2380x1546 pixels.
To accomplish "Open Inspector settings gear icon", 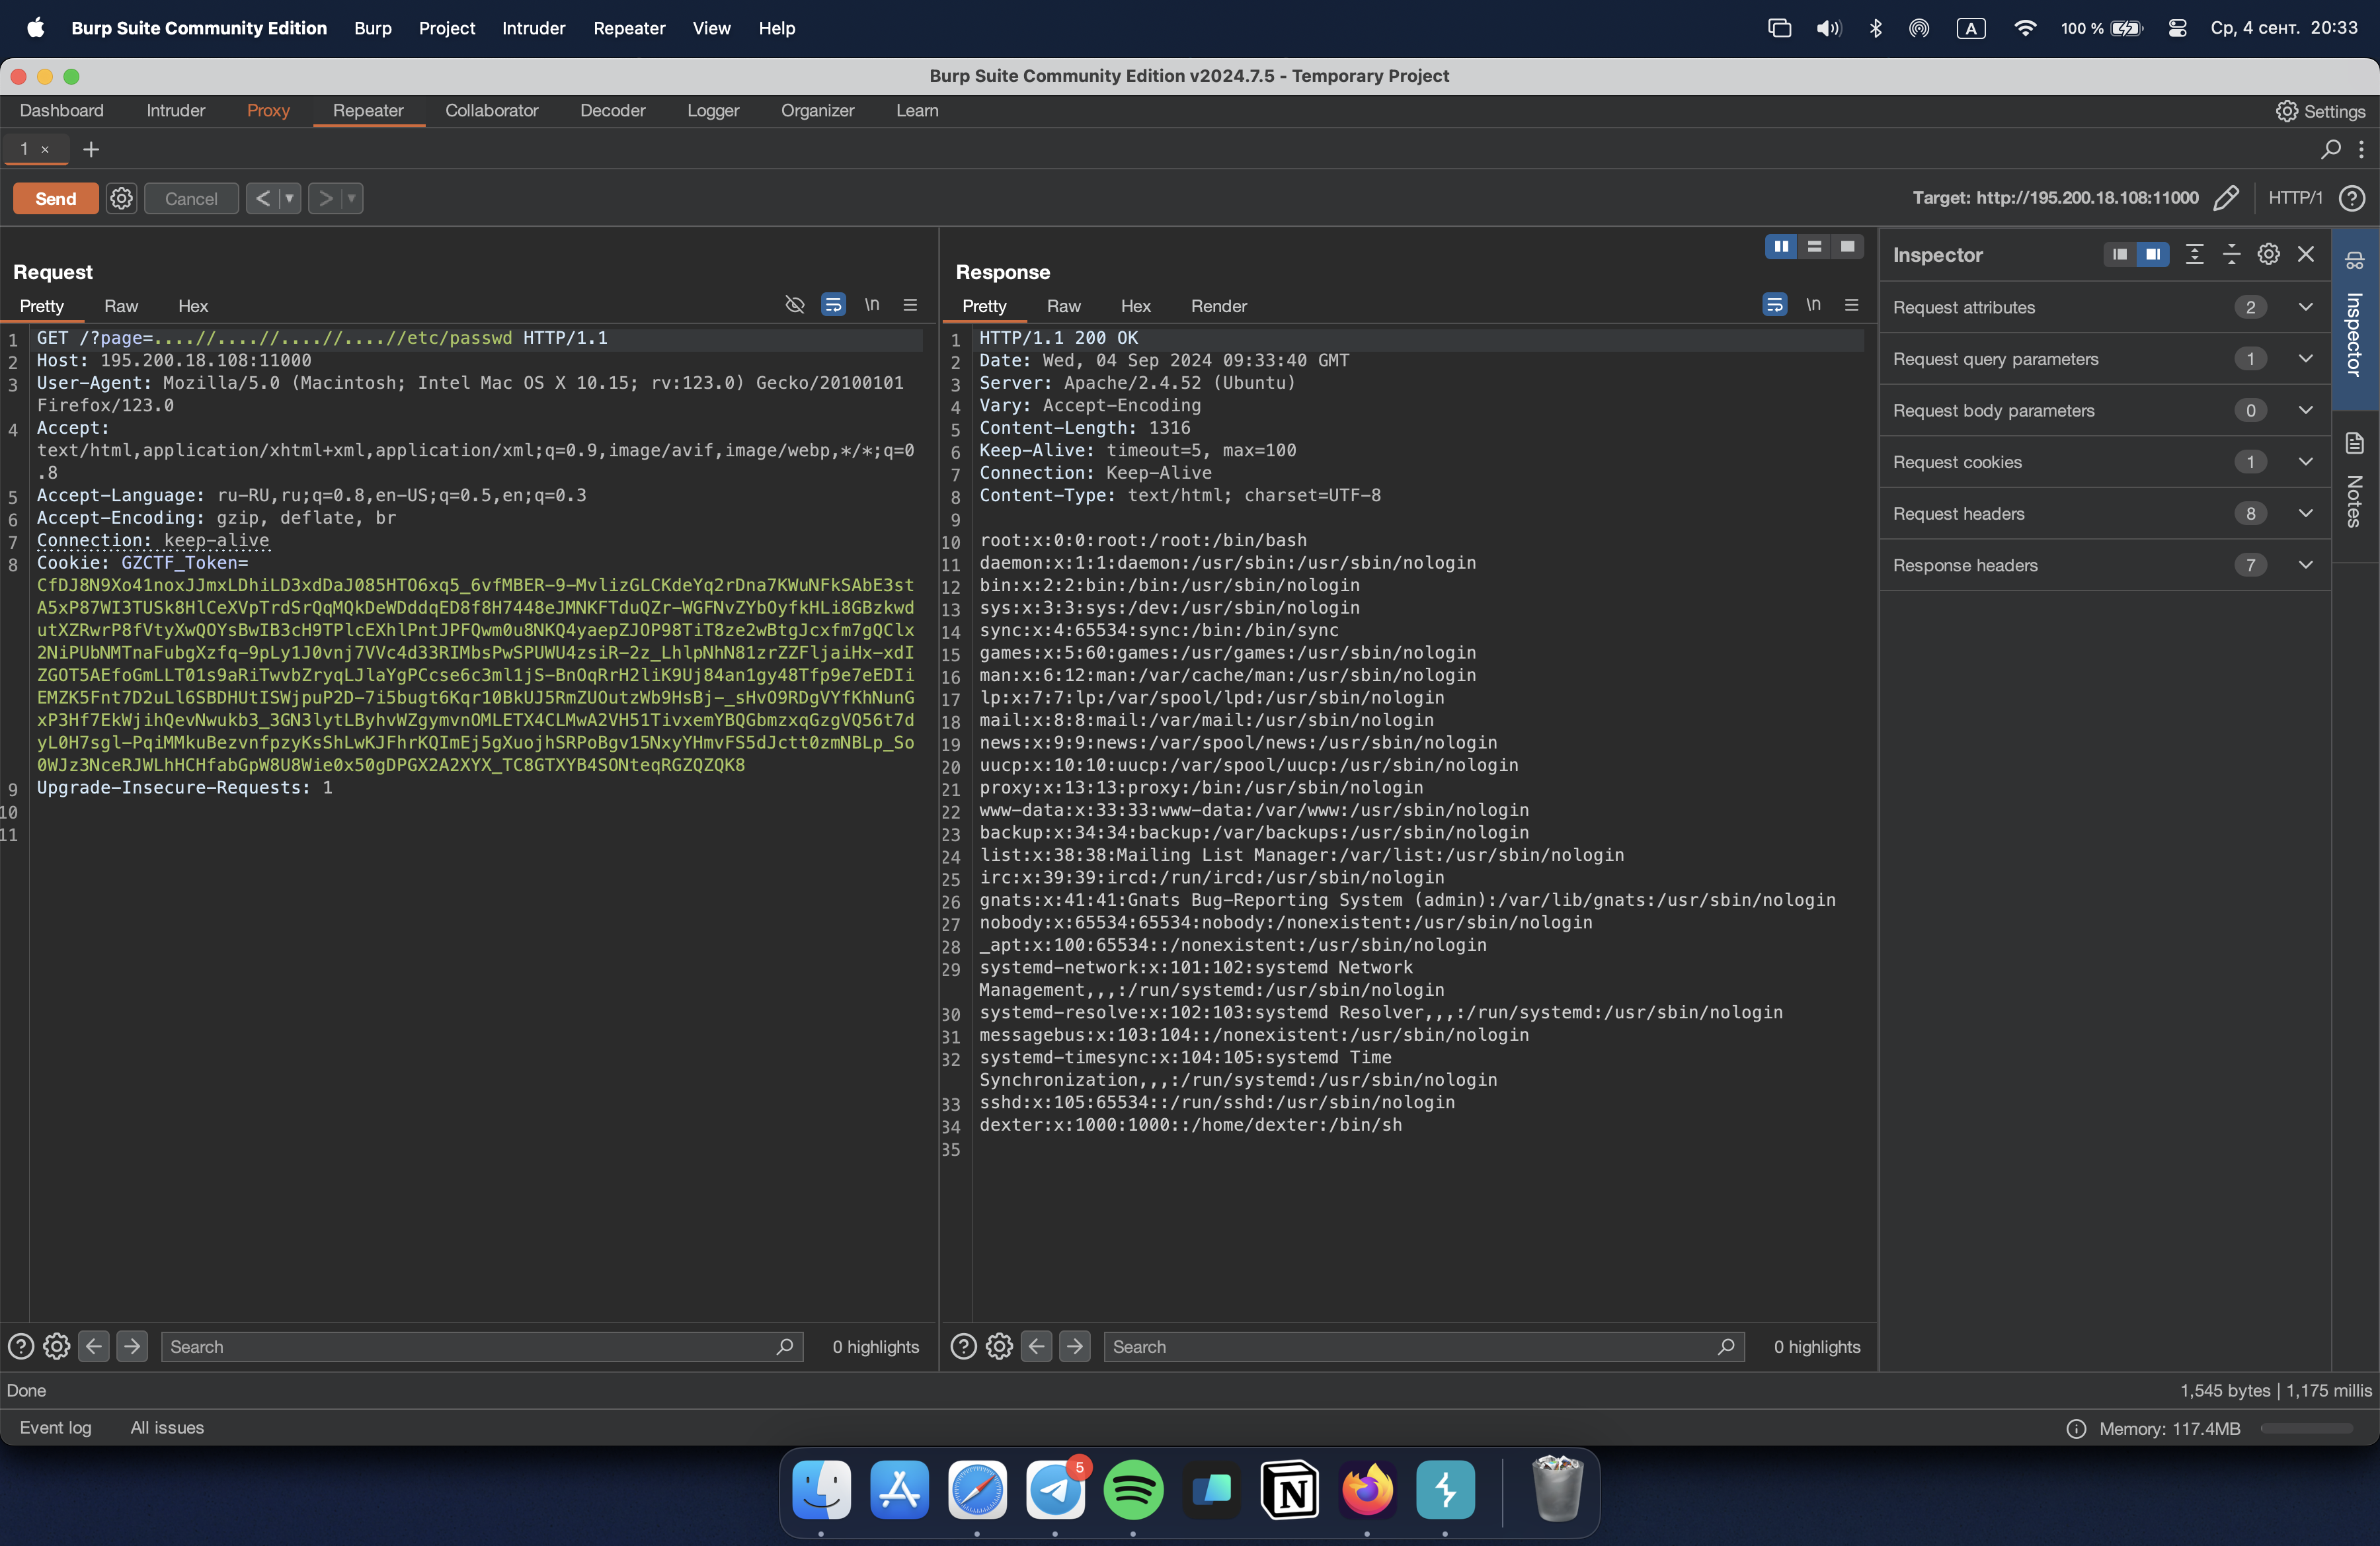I will (2268, 254).
